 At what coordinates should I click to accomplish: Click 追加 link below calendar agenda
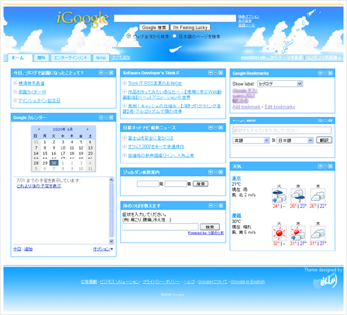(28, 249)
